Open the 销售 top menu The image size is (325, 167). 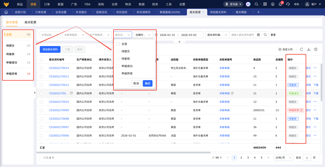(x=33, y=4)
